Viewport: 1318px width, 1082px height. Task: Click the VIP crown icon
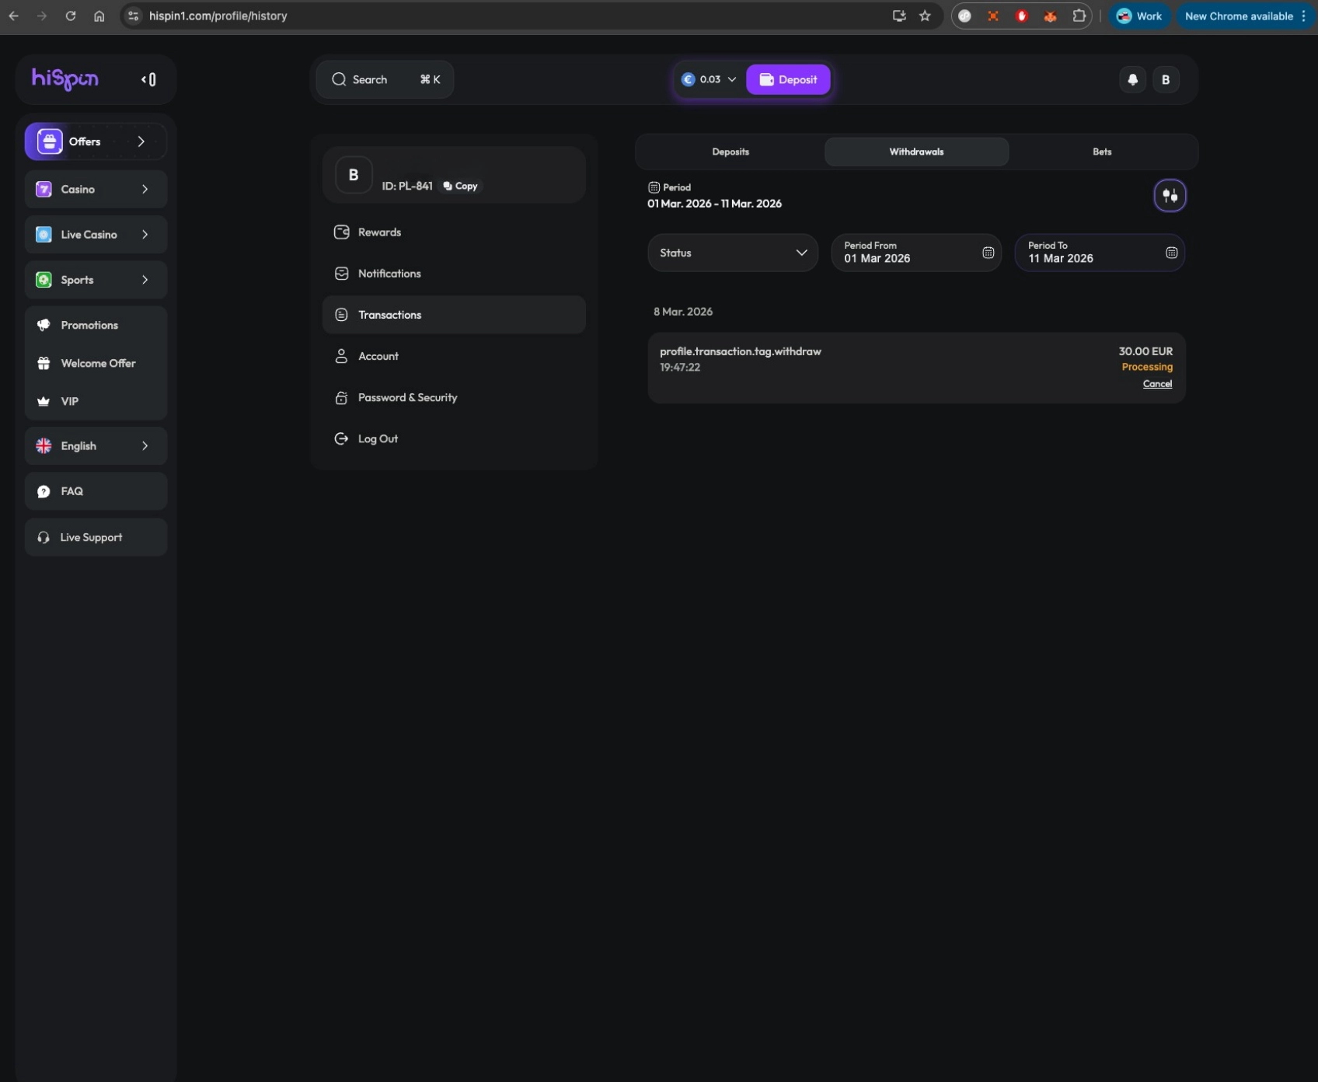click(x=44, y=401)
